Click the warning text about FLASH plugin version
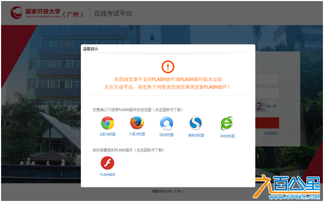This screenshot has height=202, width=324. tap(167, 83)
